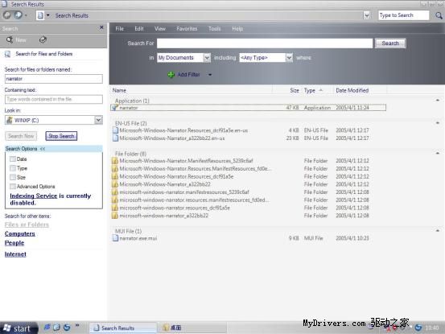
Task: Select the lowercase microsoft-windows-narrator_a322bb22 folder icon
Action: pyautogui.click(x=115, y=216)
